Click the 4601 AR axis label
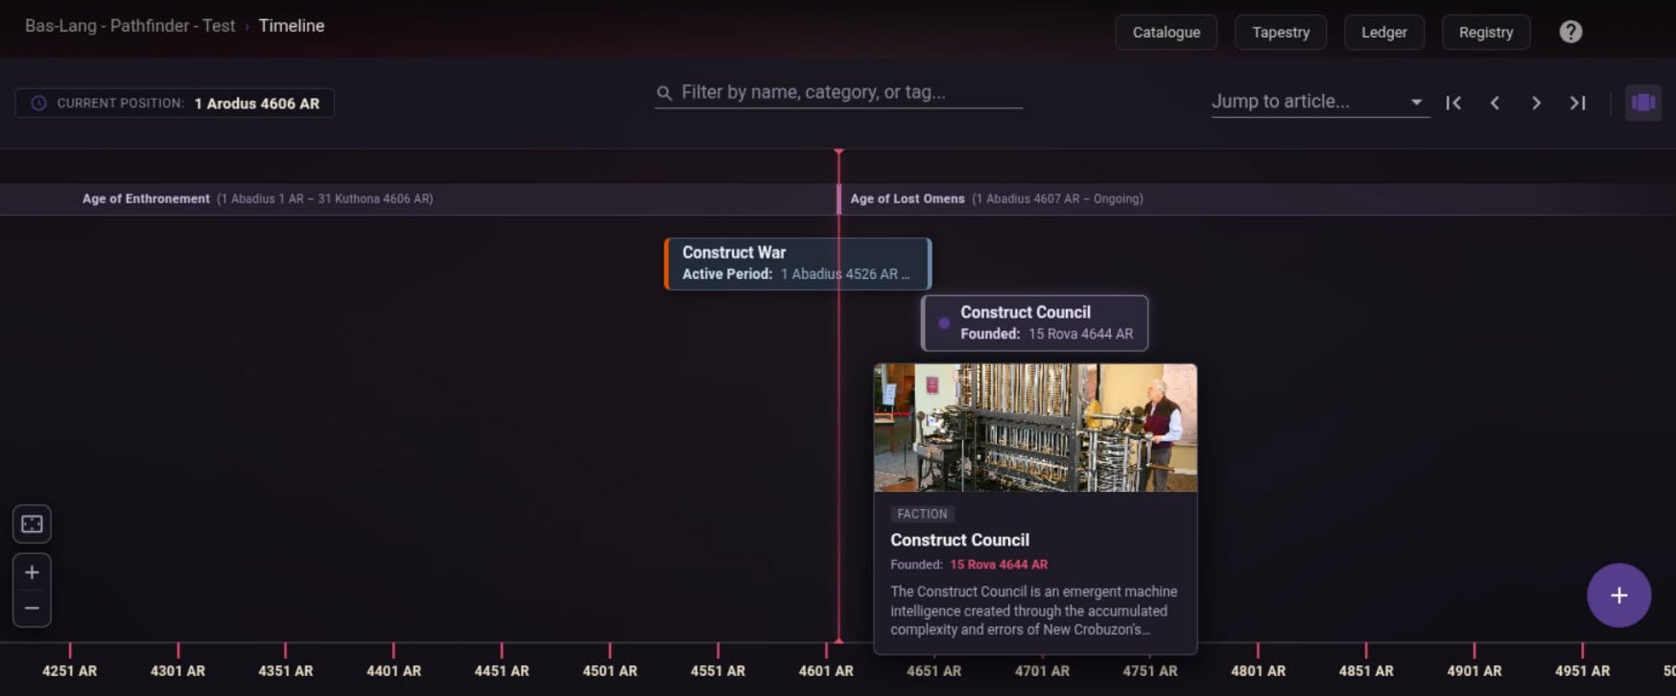1676x696 pixels. tap(826, 671)
